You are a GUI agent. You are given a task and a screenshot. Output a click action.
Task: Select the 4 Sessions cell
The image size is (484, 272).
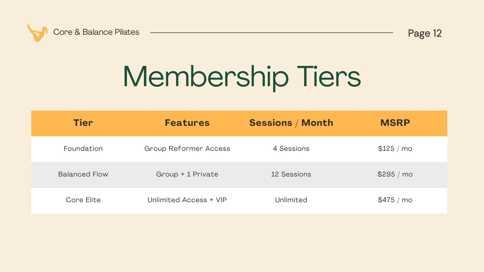[x=291, y=149]
